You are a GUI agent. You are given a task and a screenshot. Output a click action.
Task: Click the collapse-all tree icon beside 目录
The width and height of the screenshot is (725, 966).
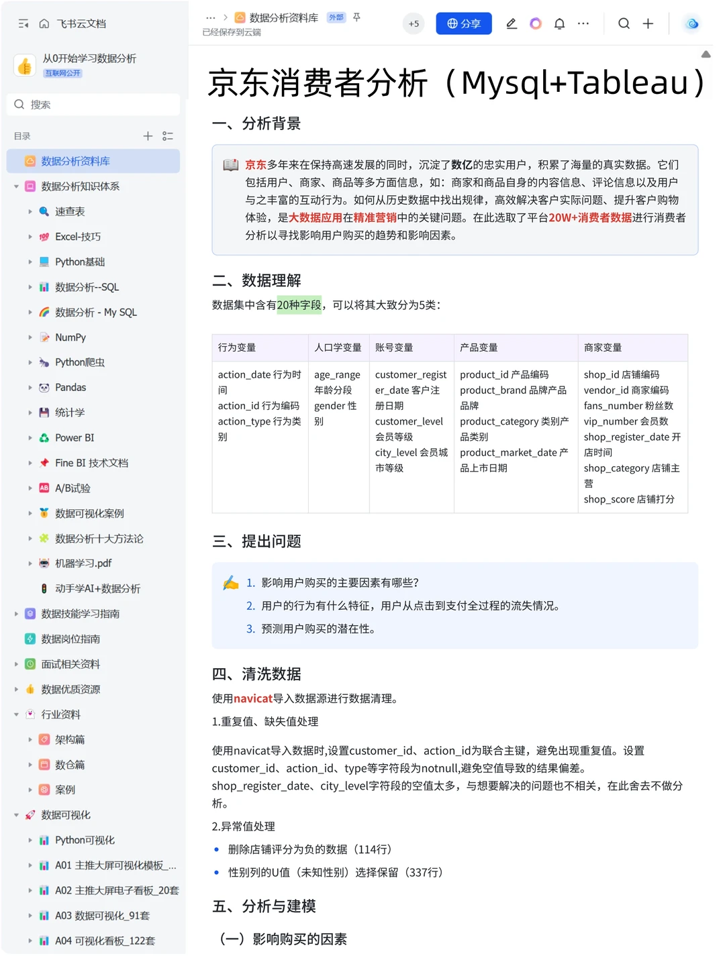[168, 136]
